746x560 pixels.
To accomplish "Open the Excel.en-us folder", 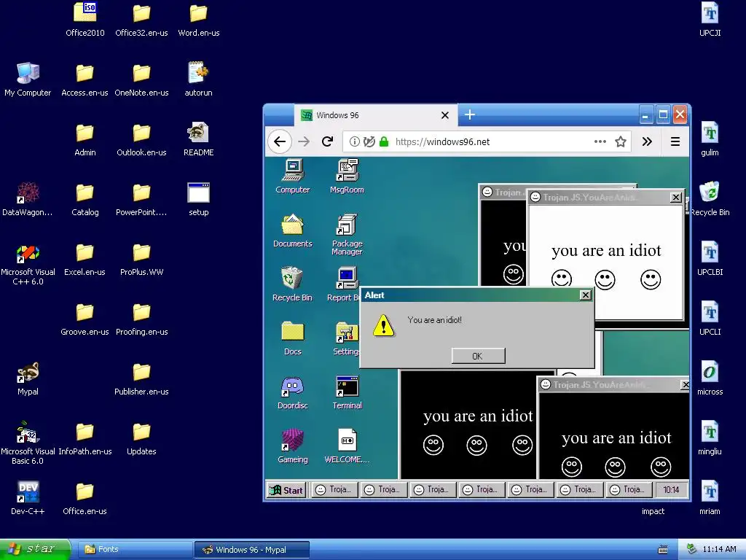I will (x=85, y=253).
